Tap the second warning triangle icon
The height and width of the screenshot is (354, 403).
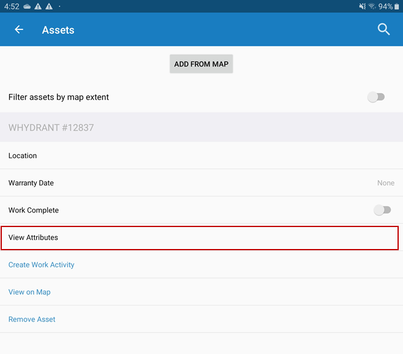tap(49, 7)
